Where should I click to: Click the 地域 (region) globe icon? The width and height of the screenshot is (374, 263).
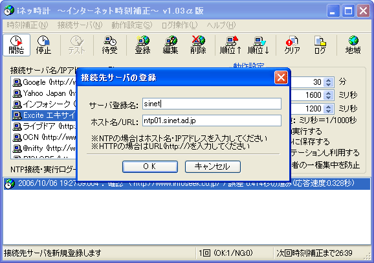click(x=353, y=45)
